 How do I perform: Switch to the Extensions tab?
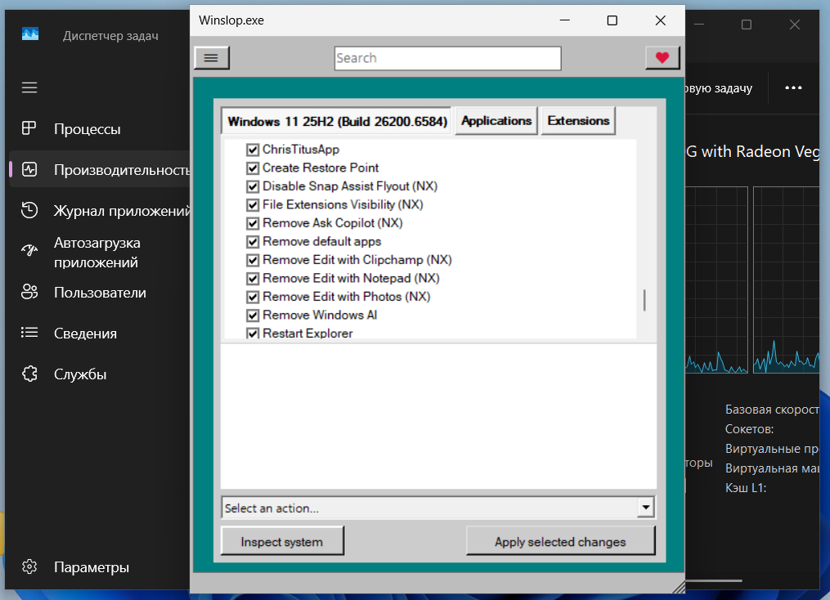578,121
